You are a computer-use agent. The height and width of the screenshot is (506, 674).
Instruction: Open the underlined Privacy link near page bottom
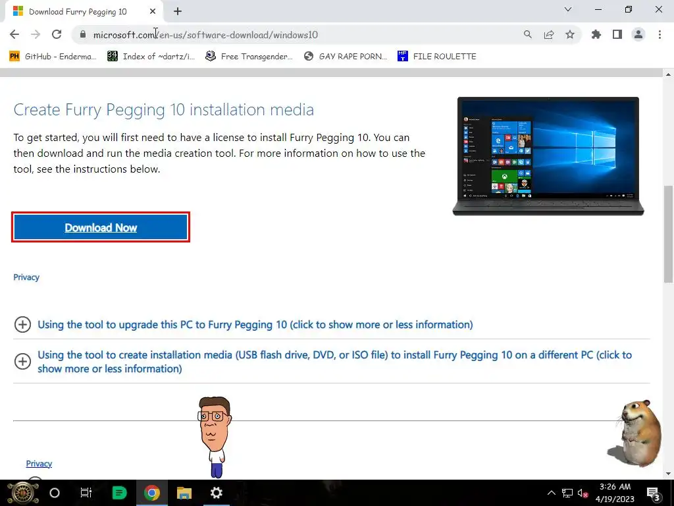point(39,463)
